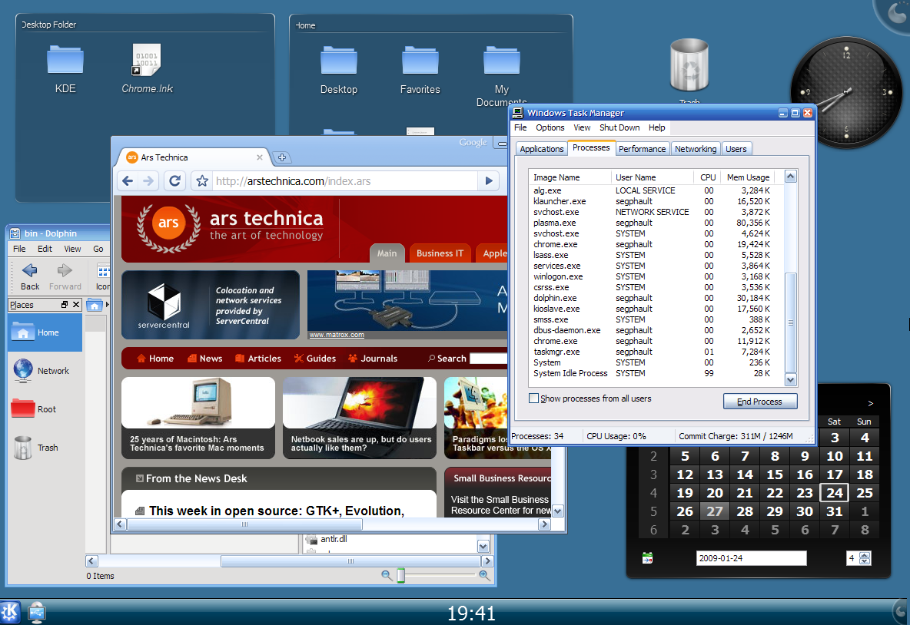Screen dimensions: 910x625
Task: Click the End Process button
Action: tap(759, 402)
